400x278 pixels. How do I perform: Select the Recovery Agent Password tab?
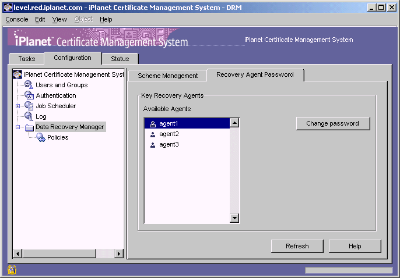[255, 74]
